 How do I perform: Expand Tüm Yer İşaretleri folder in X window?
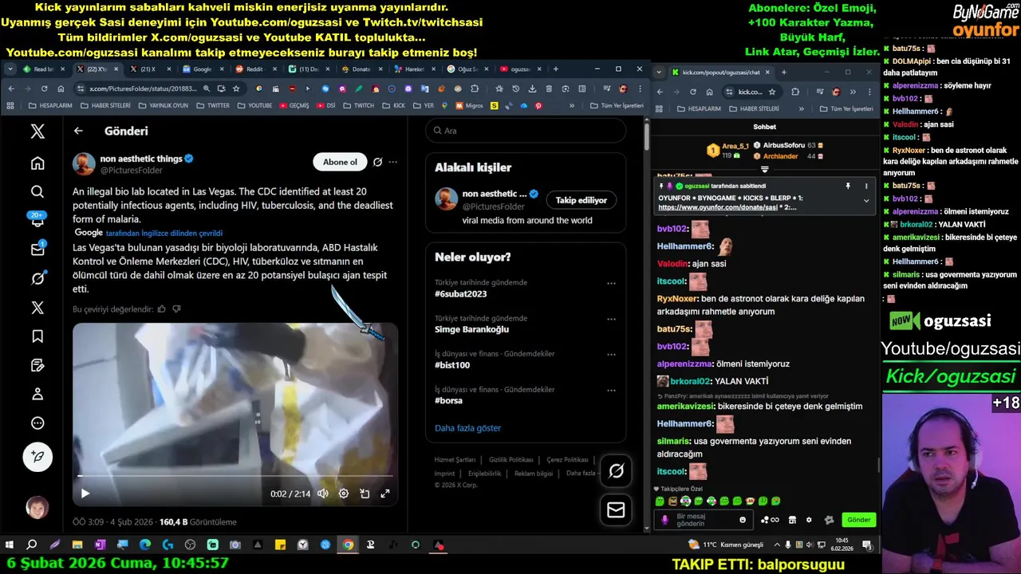pyautogui.click(x=616, y=105)
